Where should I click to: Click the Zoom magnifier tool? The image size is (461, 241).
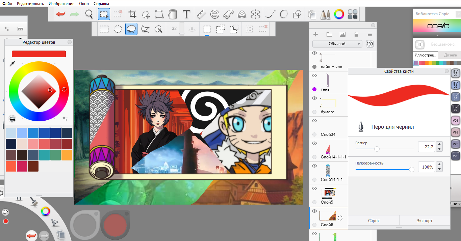point(89,14)
